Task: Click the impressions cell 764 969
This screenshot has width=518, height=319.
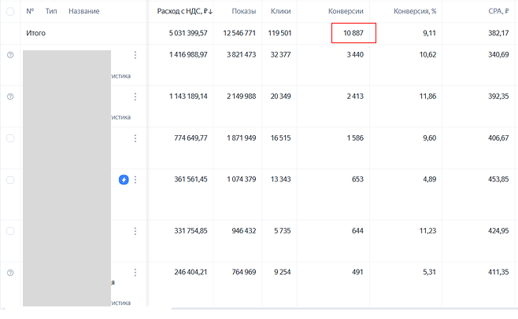Action: [x=244, y=272]
